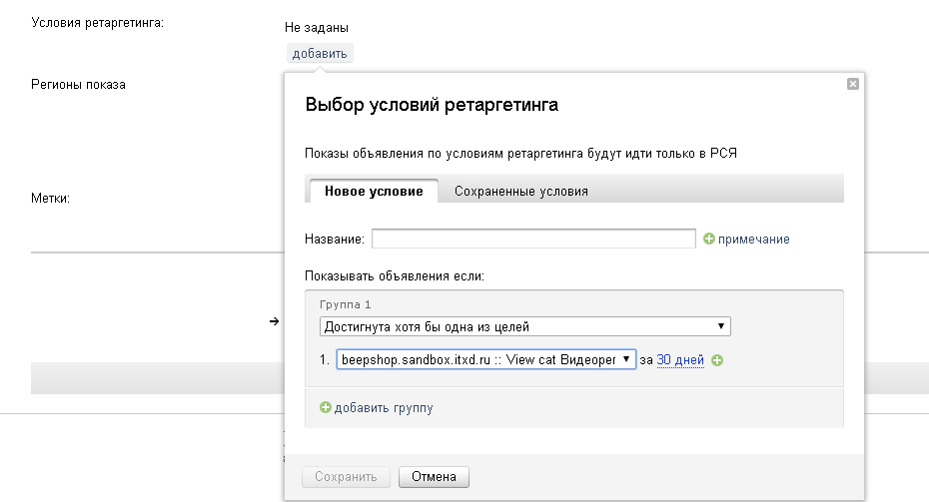The image size is (929, 502).
Task: Click the добавить группу link
Action: point(384,407)
